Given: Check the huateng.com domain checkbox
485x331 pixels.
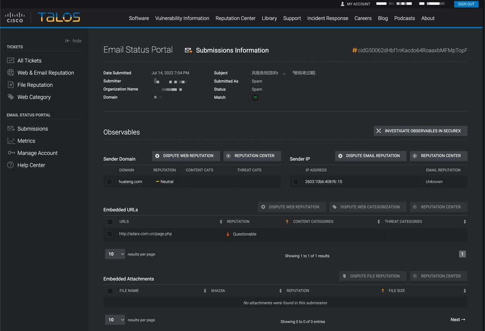Looking at the screenshot, I should 109,182.
